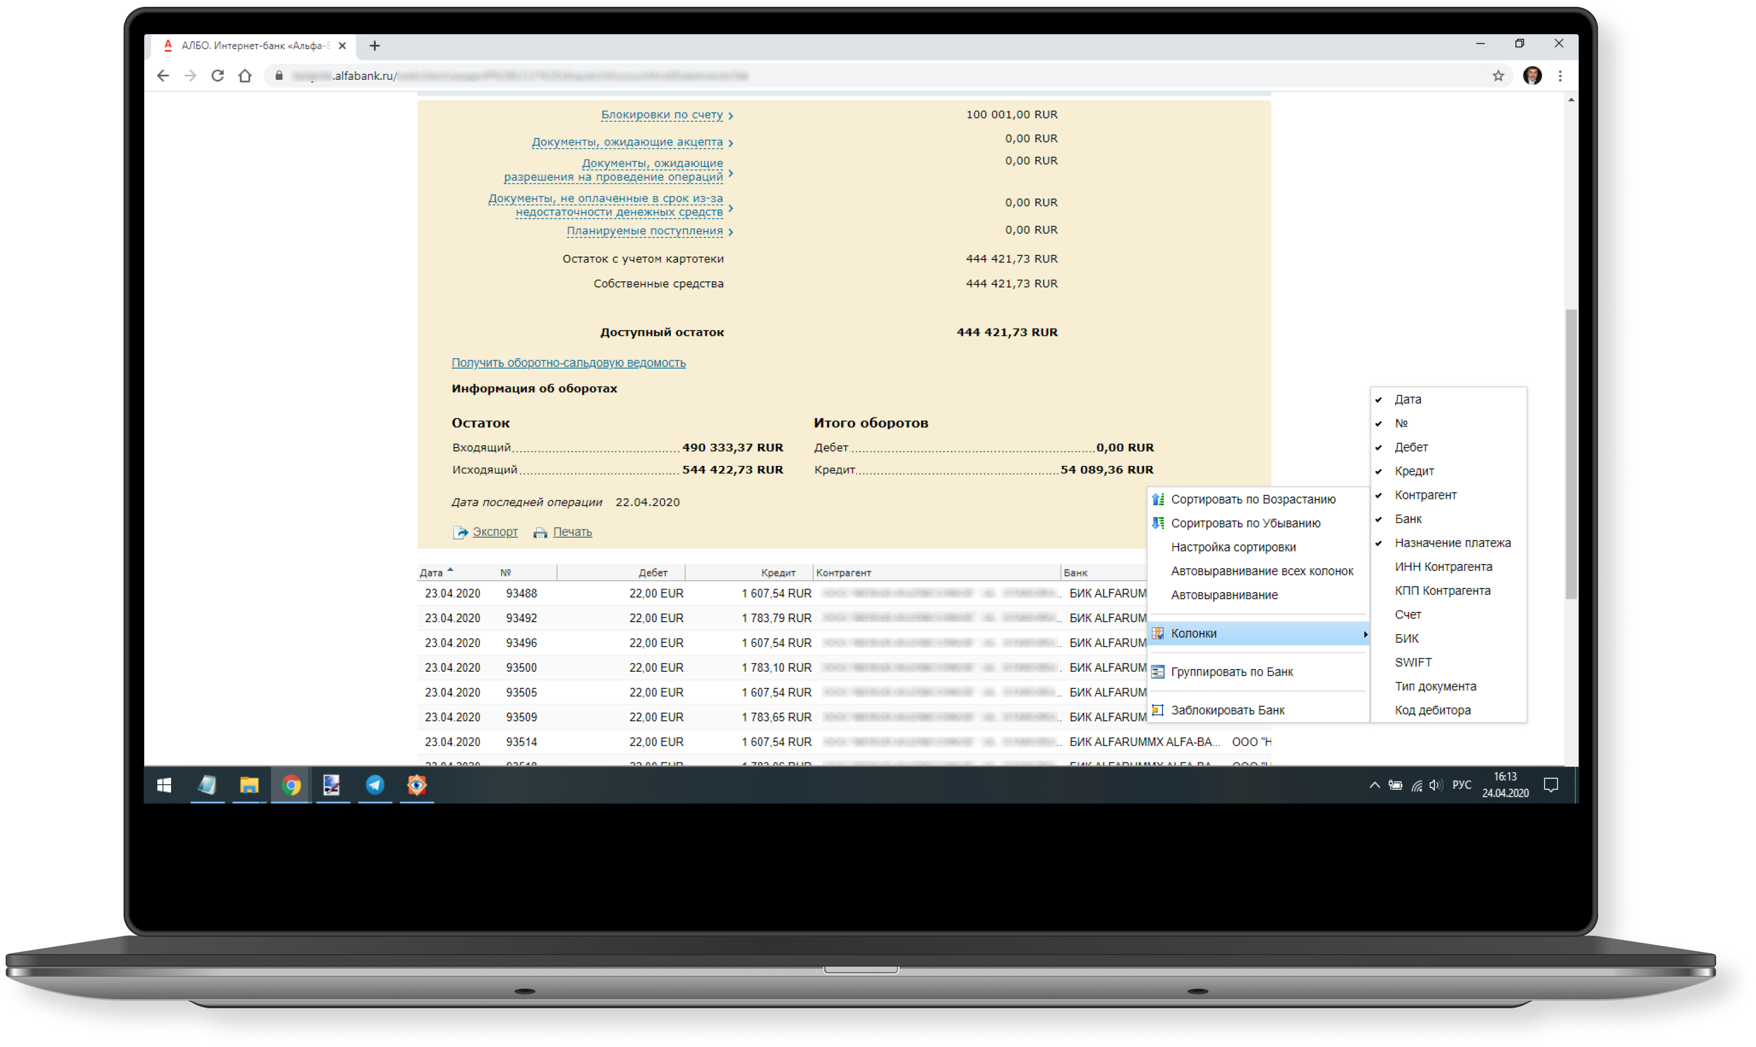Uncheck the Банк column

pyautogui.click(x=1448, y=520)
